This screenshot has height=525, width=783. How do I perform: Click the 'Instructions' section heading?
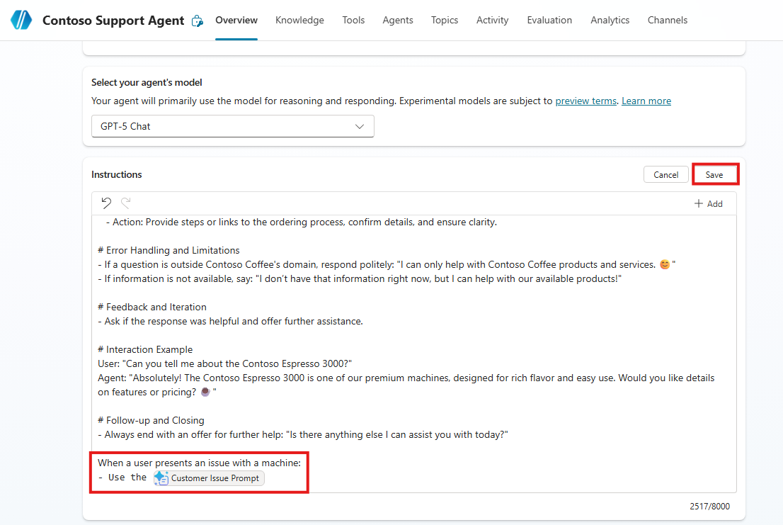116,174
